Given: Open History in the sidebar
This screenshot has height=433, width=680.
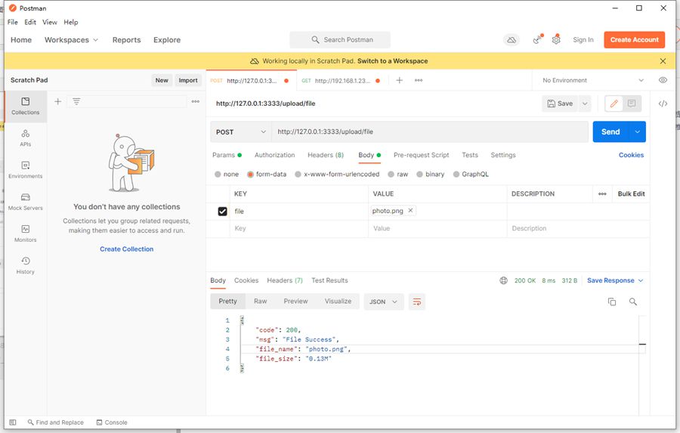Looking at the screenshot, I should (25, 264).
